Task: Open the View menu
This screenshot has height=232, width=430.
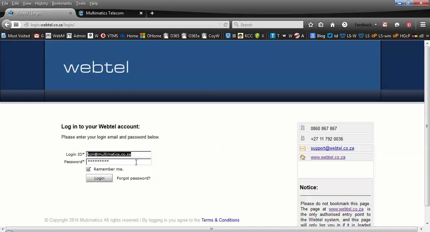Action: click(27, 3)
